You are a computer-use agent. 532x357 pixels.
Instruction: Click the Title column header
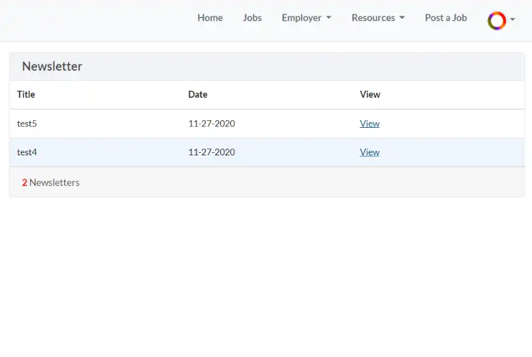26,95
